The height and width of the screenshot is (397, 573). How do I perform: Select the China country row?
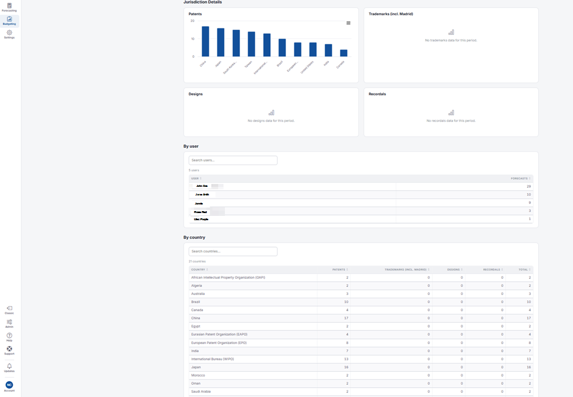[361, 318]
